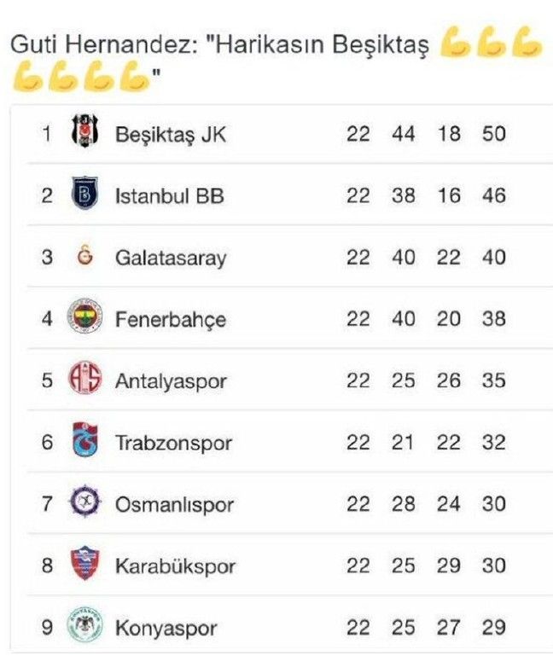Image resolution: width=553 pixels, height=656 pixels.
Task: Click the Karabükspor club crest
Action: (84, 565)
